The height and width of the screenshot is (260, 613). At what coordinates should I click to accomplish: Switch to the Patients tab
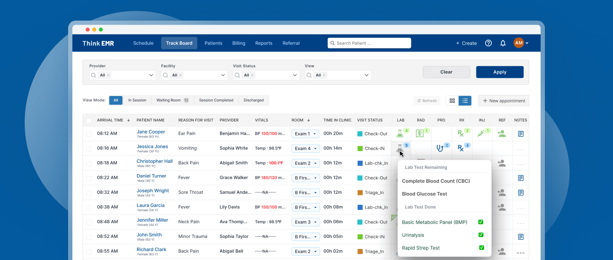point(213,43)
